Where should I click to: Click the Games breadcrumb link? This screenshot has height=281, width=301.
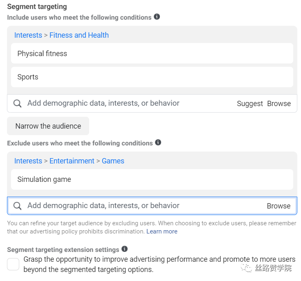click(113, 161)
